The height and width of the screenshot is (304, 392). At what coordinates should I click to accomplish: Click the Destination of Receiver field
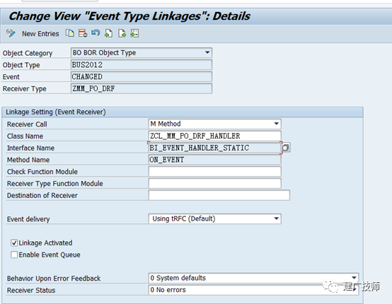tap(219, 195)
